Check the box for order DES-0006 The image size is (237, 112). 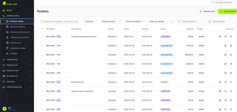coord(42,36)
